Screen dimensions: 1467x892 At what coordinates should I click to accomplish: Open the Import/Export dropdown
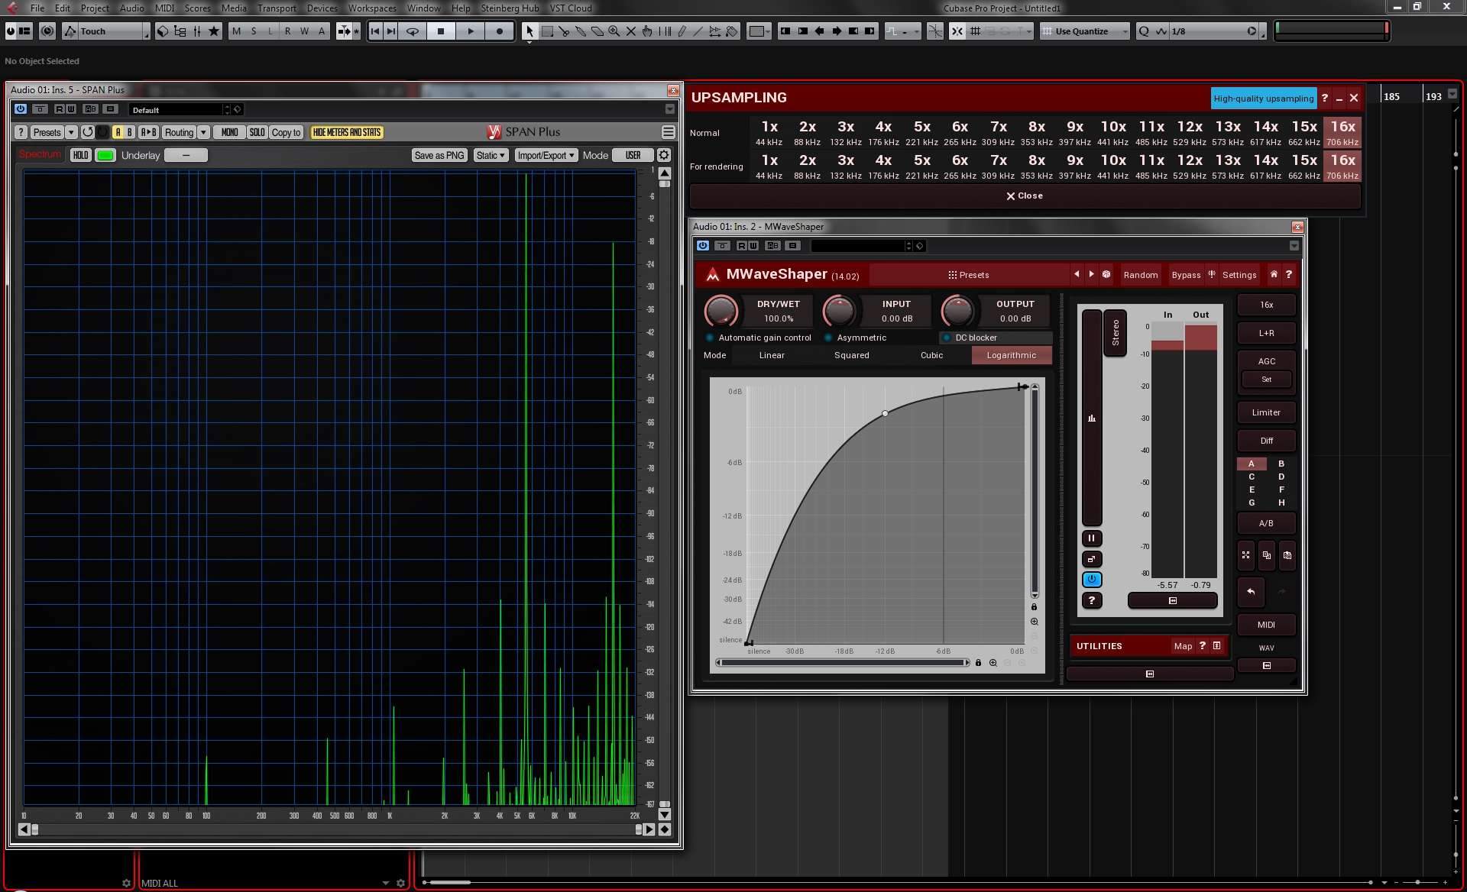(546, 155)
